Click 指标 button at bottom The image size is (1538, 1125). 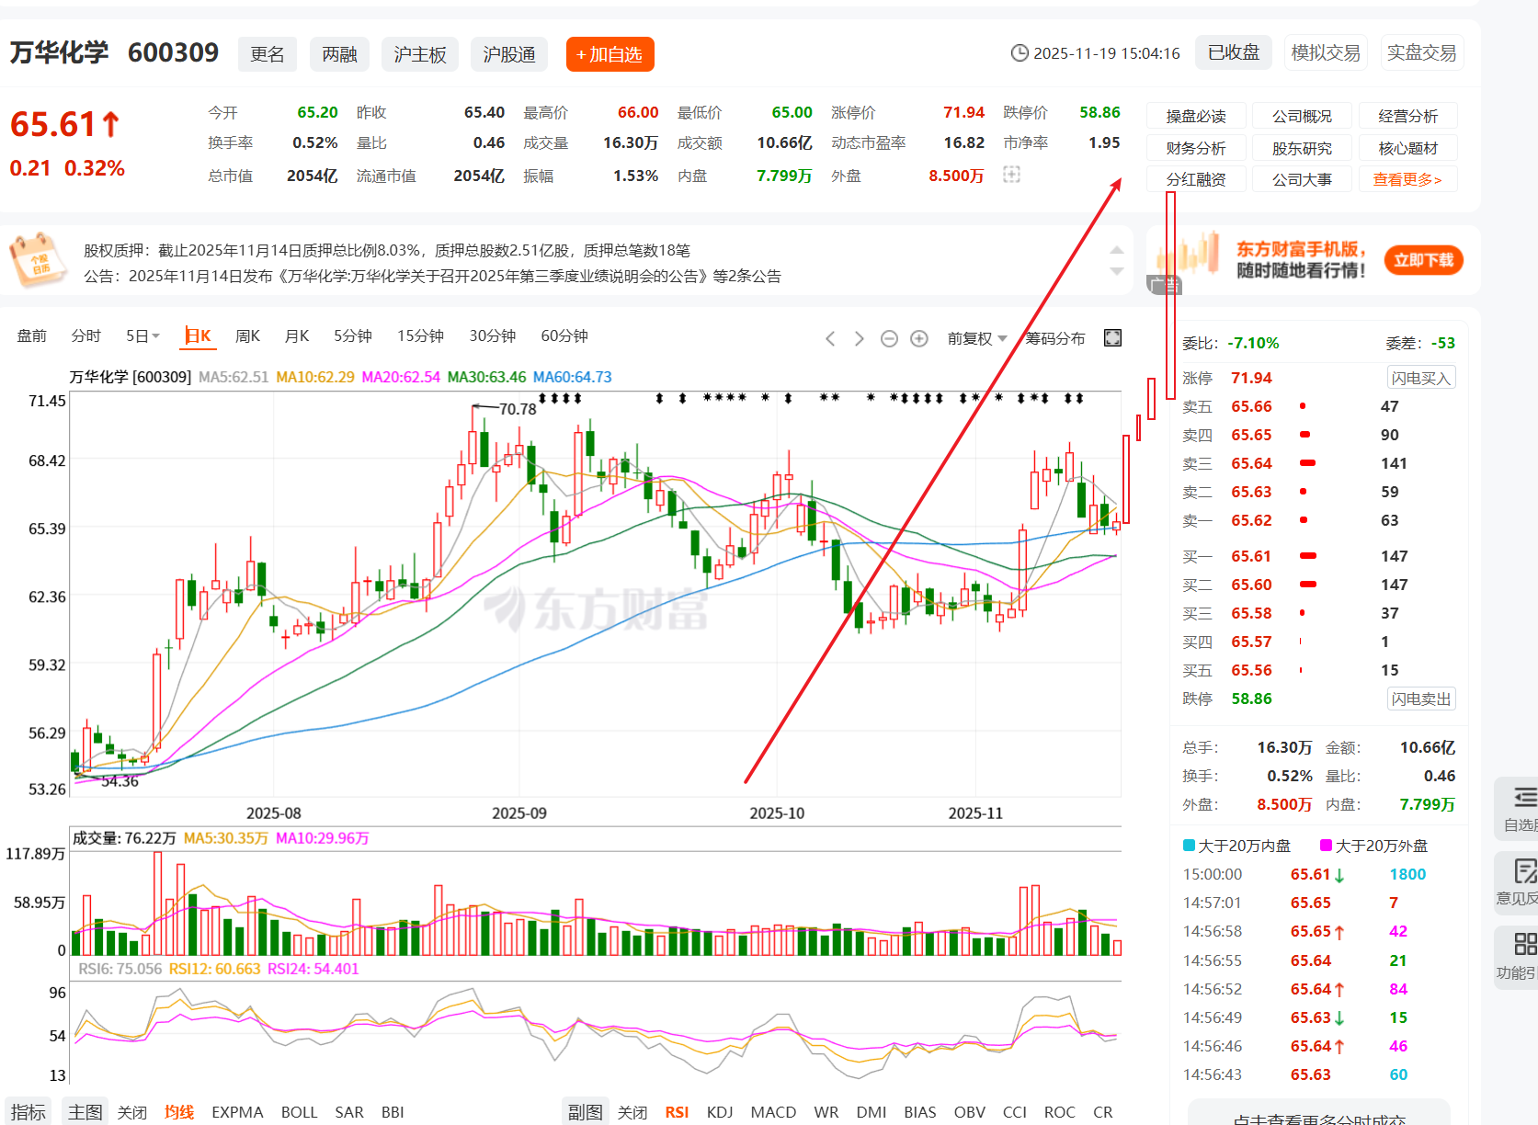pyautogui.click(x=28, y=1112)
